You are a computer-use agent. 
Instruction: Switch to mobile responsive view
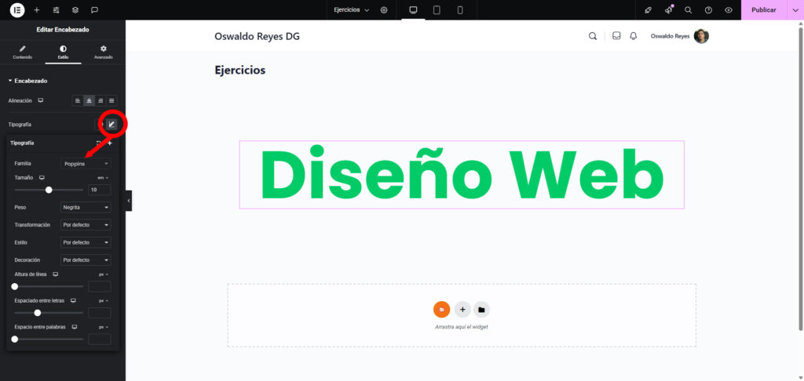point(460,10)
